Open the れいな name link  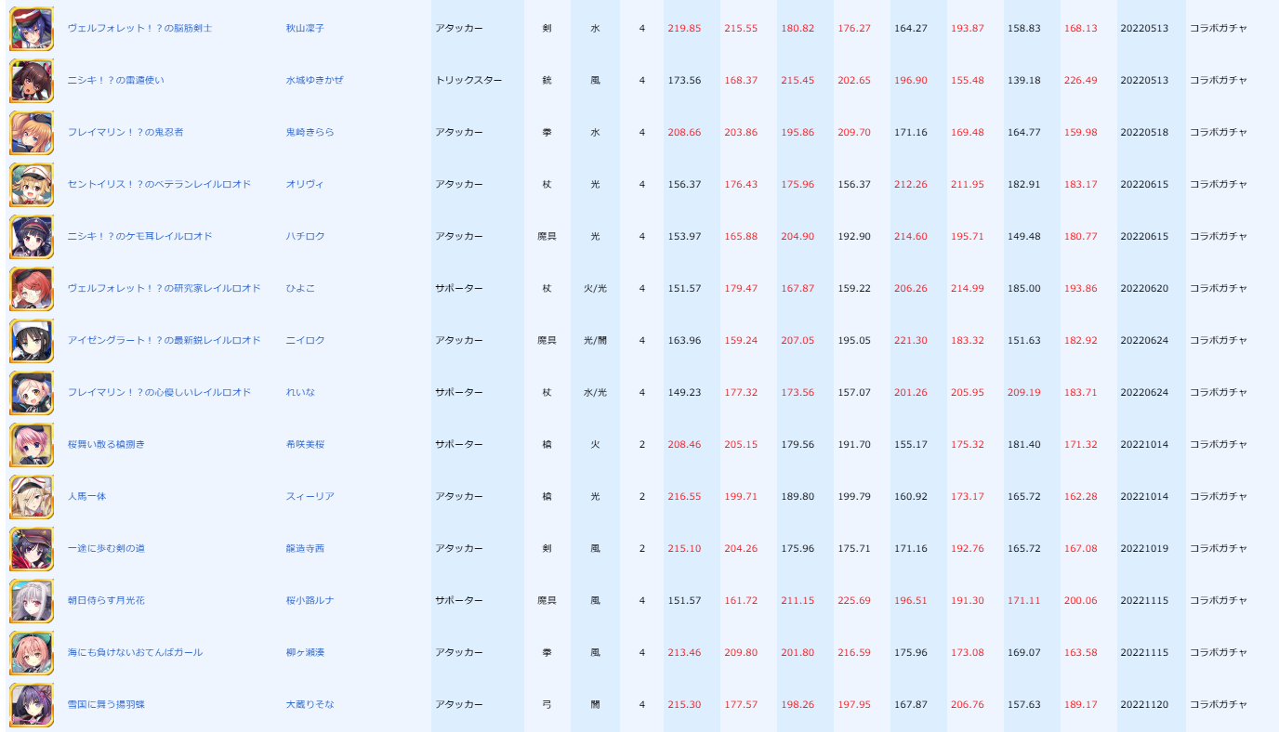[x=300, y=393]
